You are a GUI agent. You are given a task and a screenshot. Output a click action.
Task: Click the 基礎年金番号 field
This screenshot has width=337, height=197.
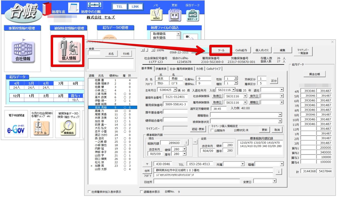[x=175, y=97]
